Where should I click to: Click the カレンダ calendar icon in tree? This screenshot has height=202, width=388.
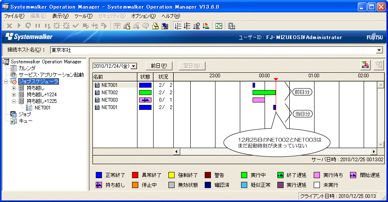[13, 68]
